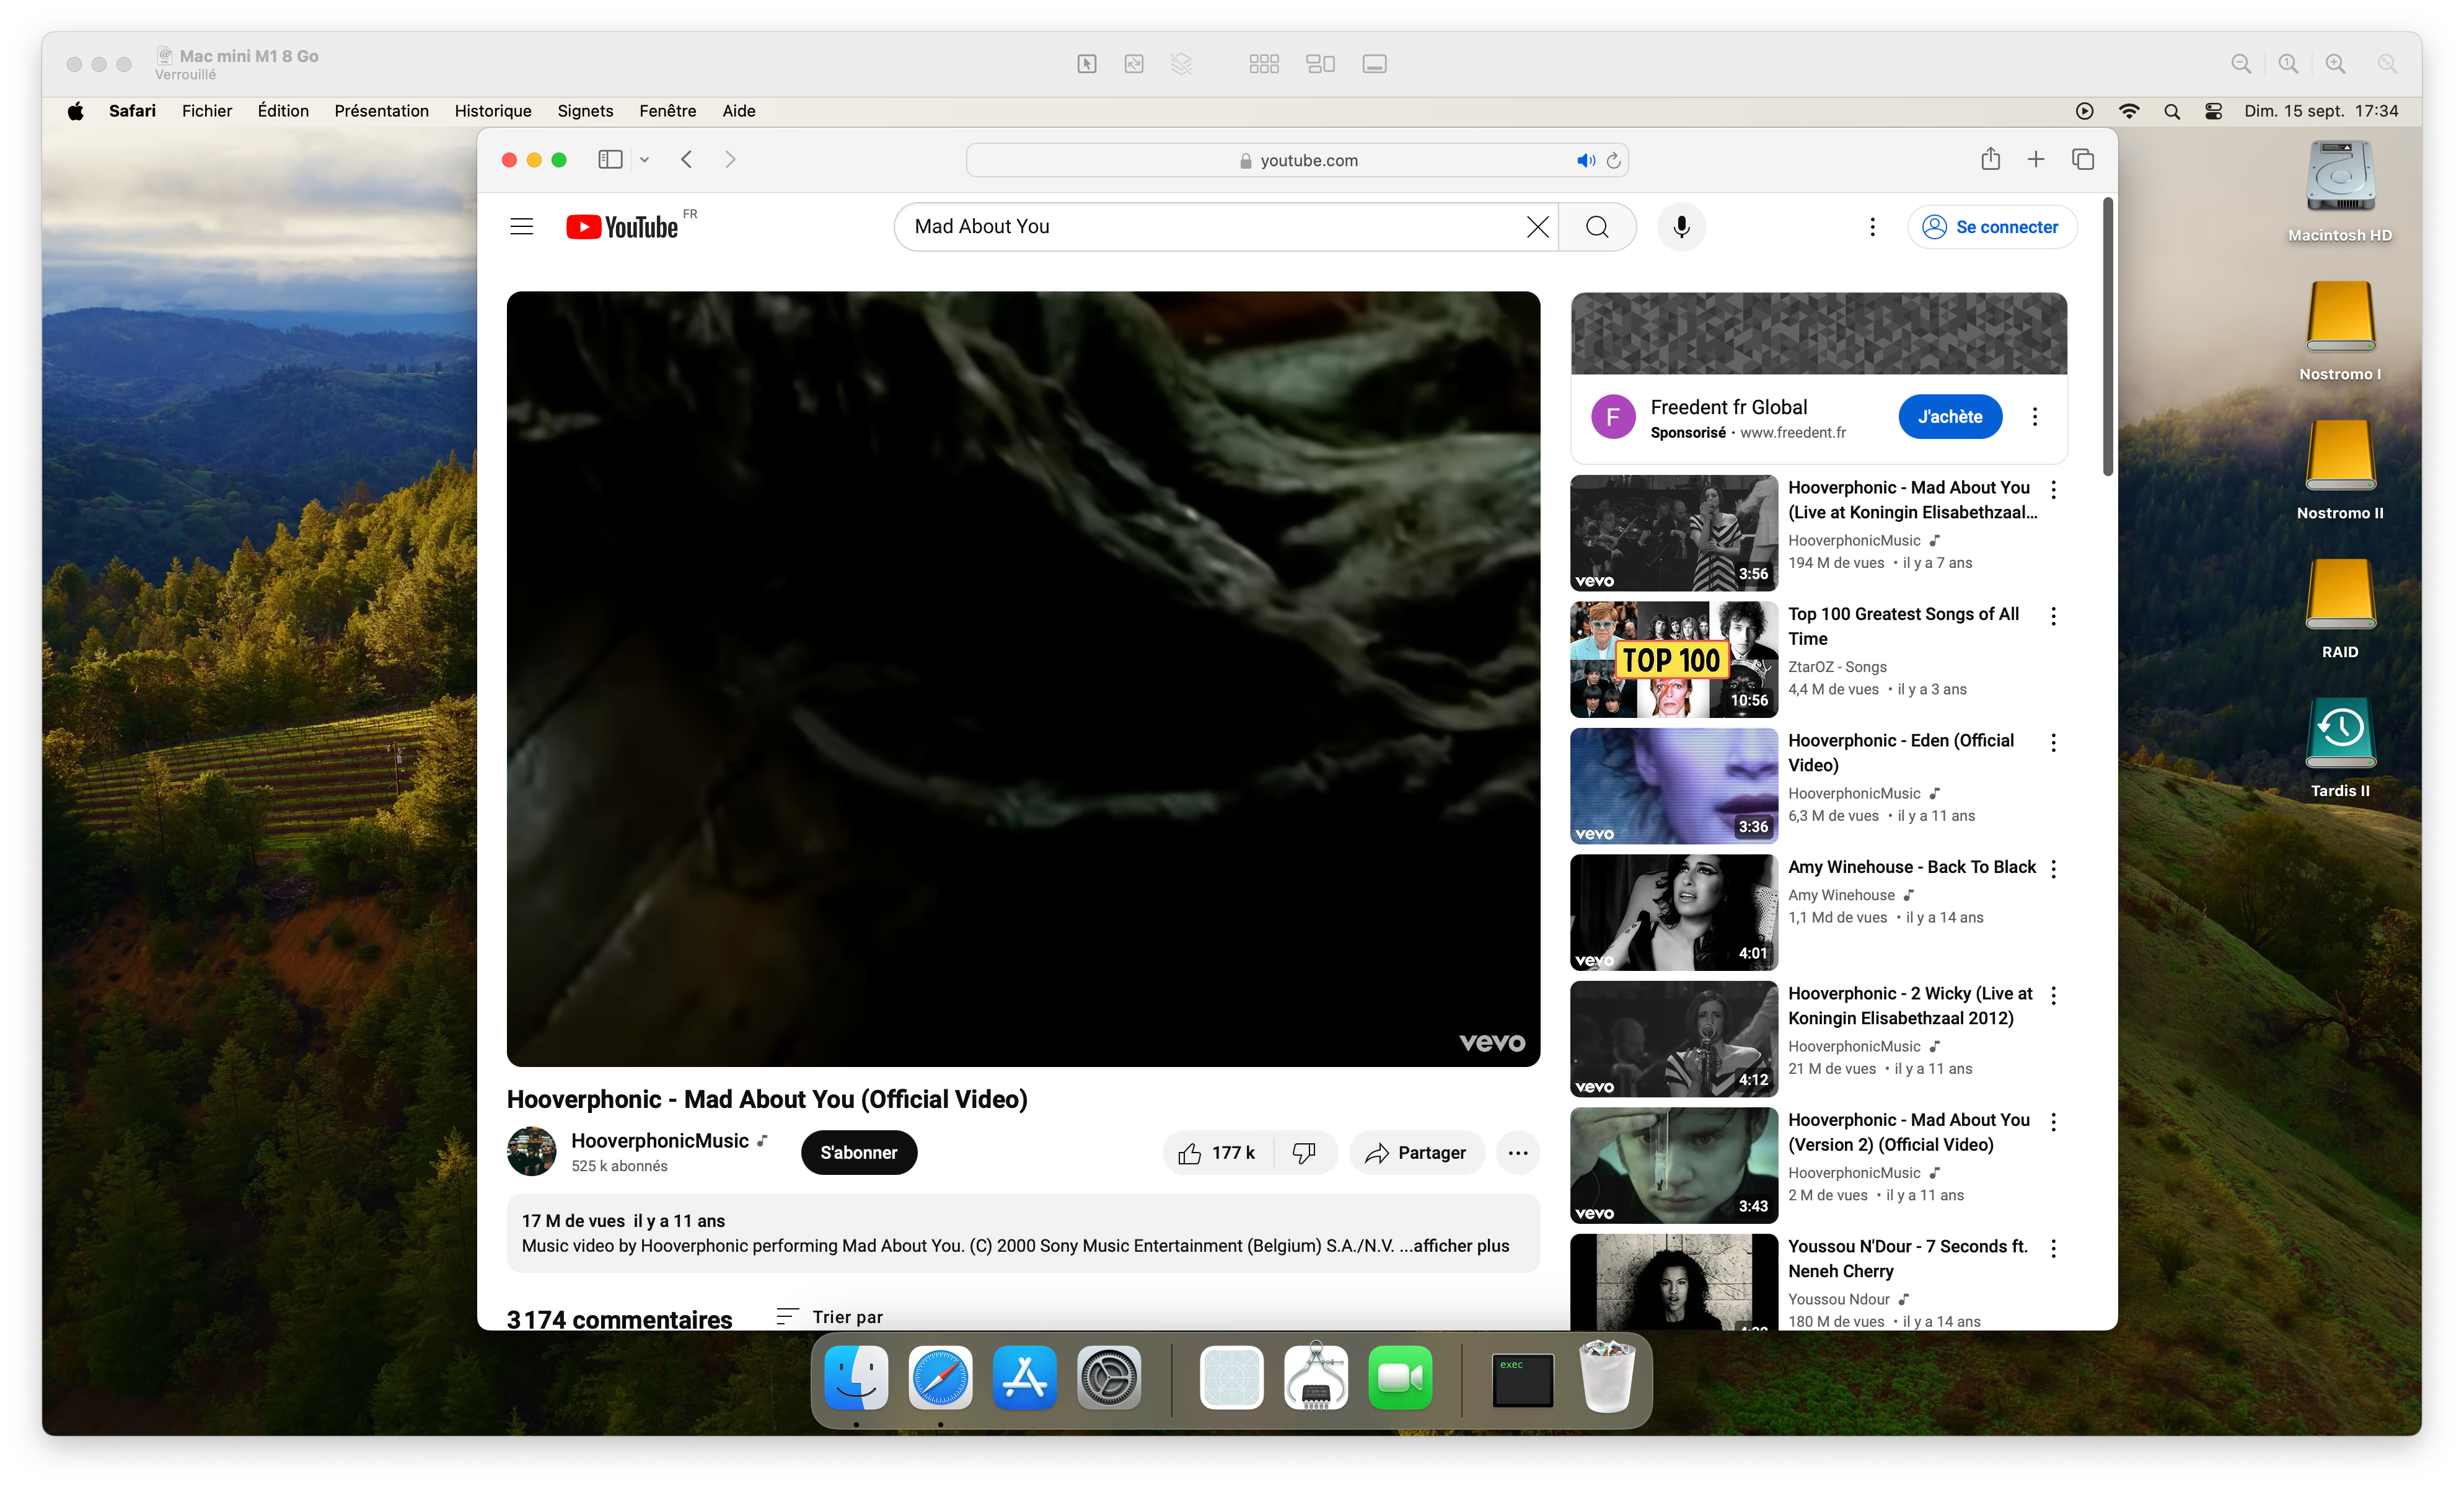Zoom in on remote screen view
This screenshot has height=1488, width=2464.
click(2335, 64)
